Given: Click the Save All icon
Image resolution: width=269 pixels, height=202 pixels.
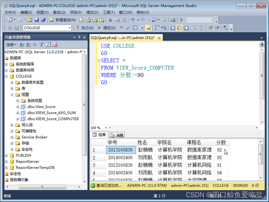Looking at the screenshot, I should point(43,20).
